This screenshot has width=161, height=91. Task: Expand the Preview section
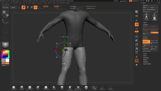pyautogui.click(x=145, y=54)
